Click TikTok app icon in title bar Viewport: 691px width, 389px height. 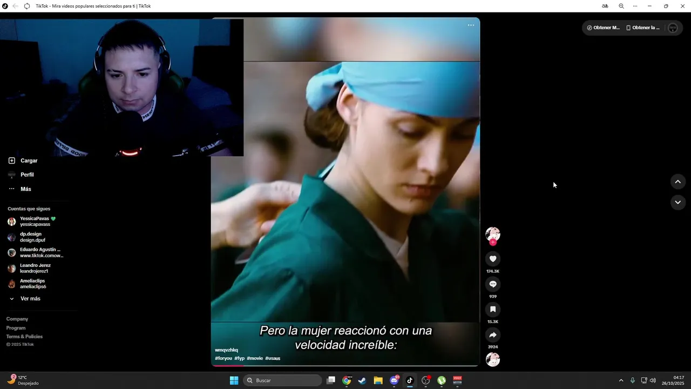click(x=5, y=6)
